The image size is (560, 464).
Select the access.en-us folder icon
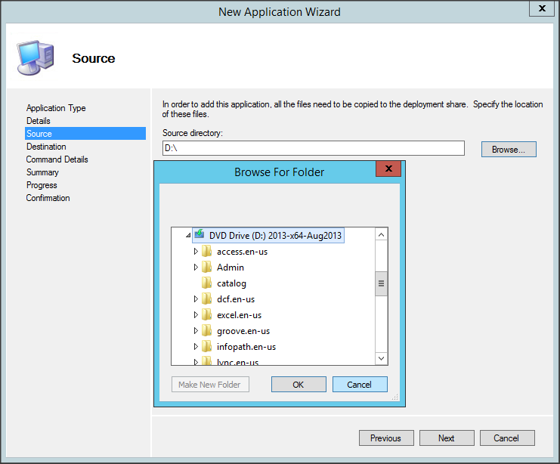[x=206, y=252]
